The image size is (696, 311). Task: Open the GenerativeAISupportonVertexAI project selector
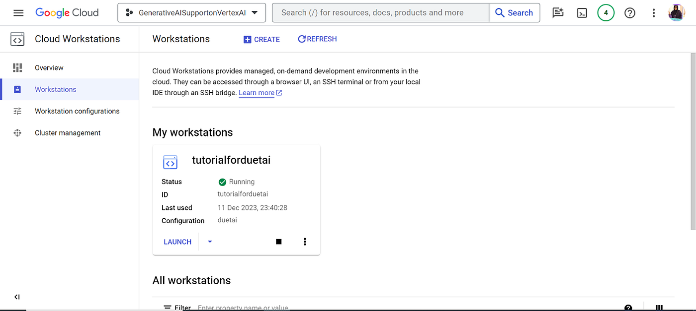point(191,13)
